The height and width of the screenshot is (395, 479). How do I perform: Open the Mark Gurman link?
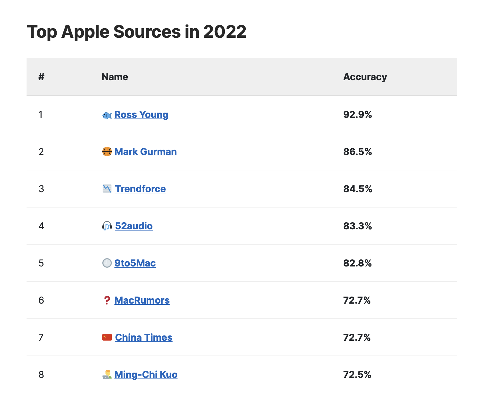pyautogui.click(x=145, y=152)
